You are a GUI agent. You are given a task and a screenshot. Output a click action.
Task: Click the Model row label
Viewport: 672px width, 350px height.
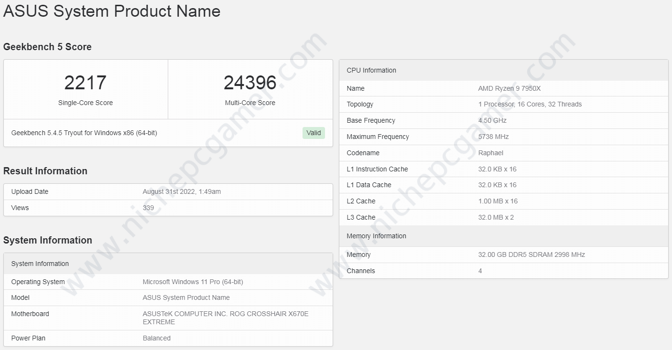(21, 297)
